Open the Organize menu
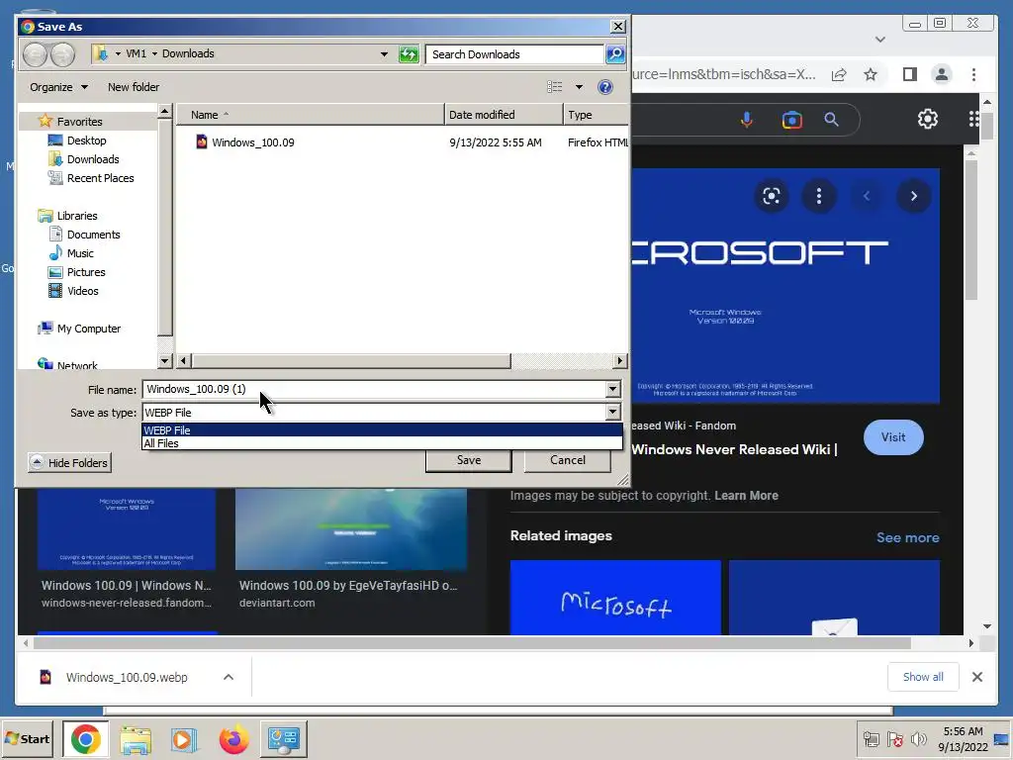1013x760 pixels. (58, 87)
